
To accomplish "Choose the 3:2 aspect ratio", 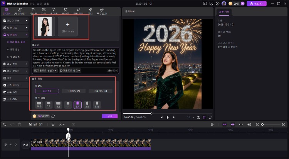I will pos(49,105).
